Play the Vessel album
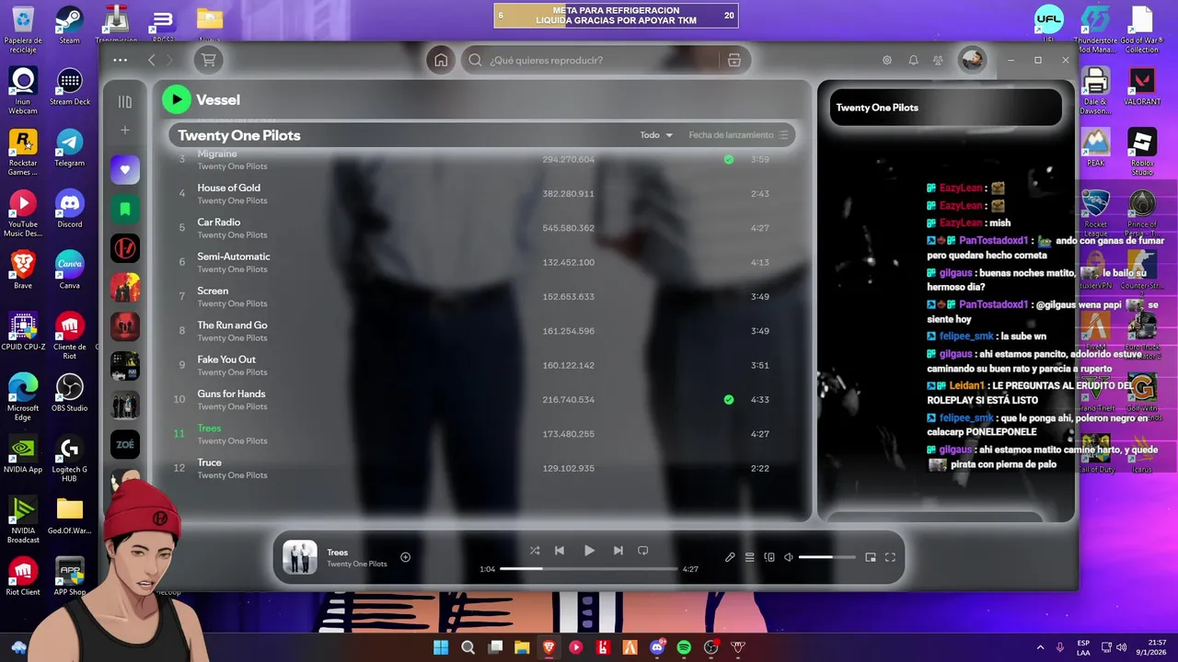 [176, 100]
